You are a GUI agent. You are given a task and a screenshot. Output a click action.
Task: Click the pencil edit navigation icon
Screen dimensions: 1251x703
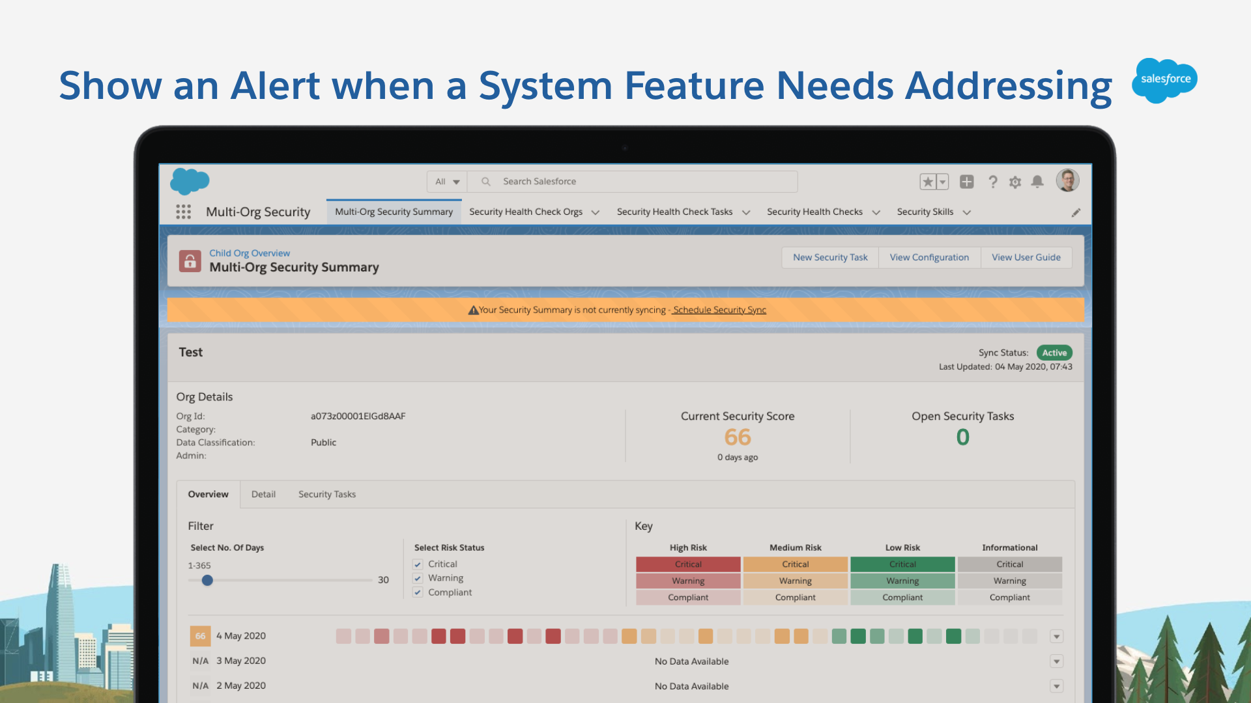tap(1076, 212)
